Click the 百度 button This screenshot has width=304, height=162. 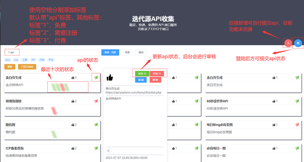(127, 52)
